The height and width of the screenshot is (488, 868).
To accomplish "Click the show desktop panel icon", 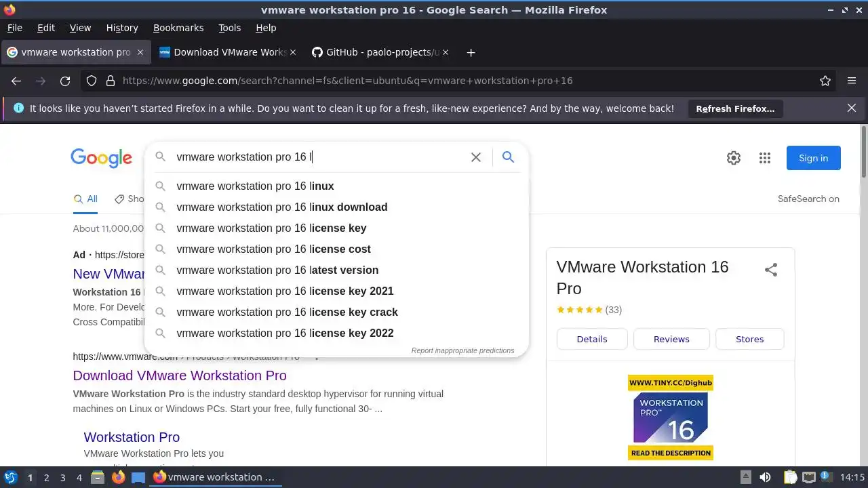I will 138,477.
